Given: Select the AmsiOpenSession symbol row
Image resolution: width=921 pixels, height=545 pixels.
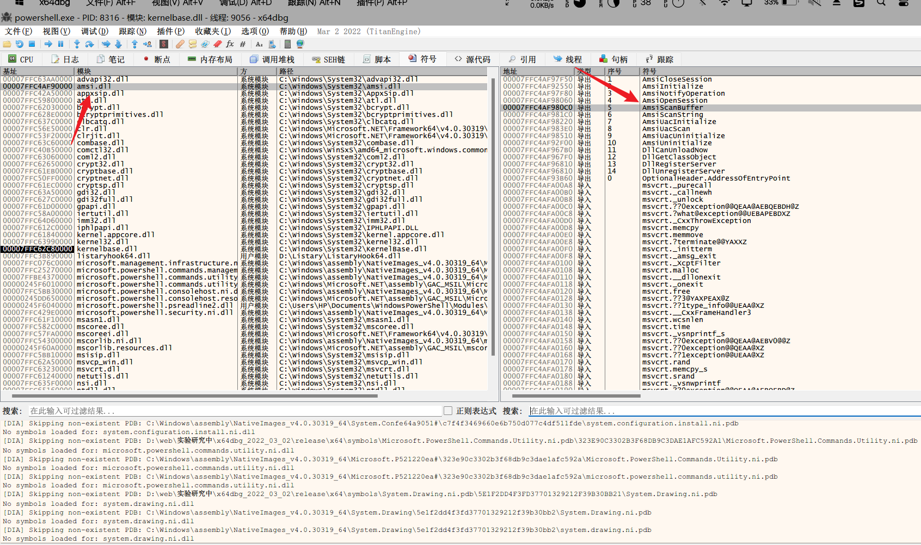Looking at the screenshot, I should point(711,101).
